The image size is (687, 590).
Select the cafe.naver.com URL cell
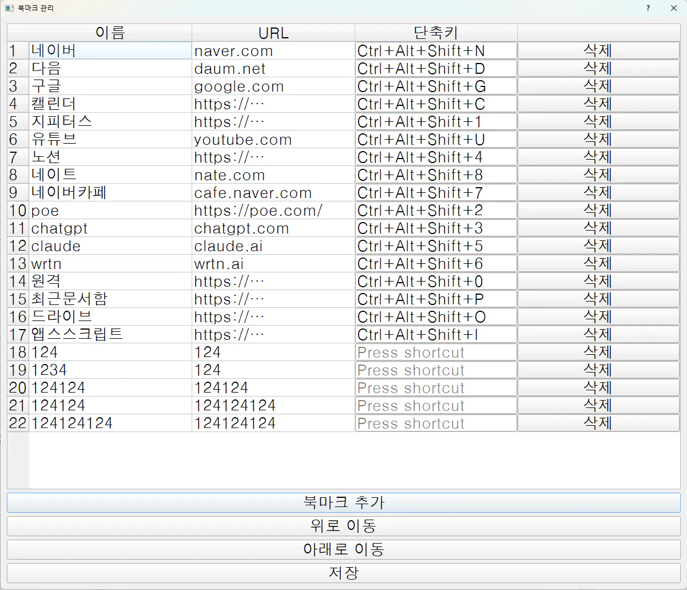(x=273, y=192)
